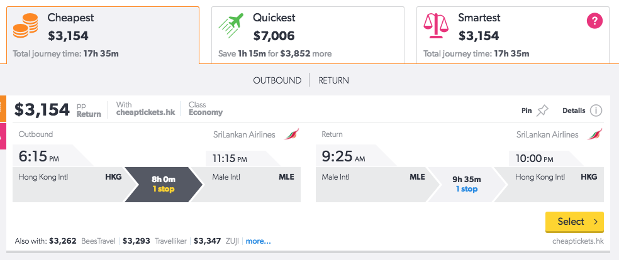Click SriLankan Airlines logo on Return flight
The image size is (619, 260).
(x=595, y=134)
